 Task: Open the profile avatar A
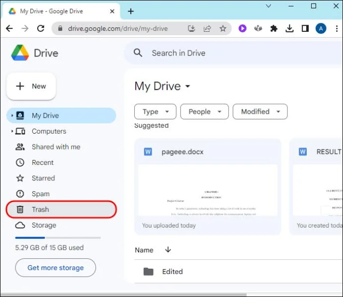click(x=321, y=28)
